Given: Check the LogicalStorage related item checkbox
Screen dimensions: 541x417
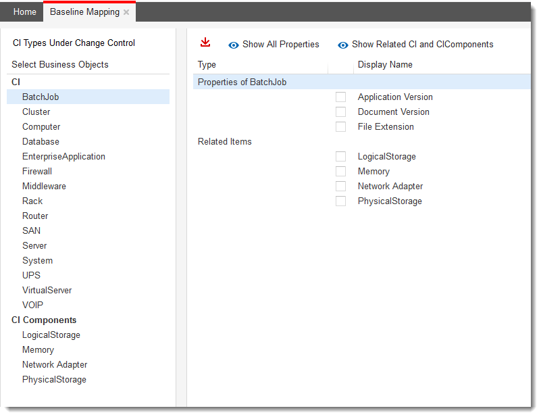Looking at the screenshot, I should point(340,157).
